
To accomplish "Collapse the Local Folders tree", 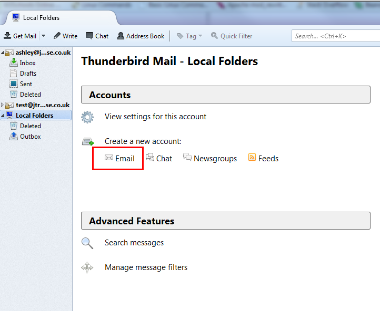I will pyautogui.click(x=3, y=116).
